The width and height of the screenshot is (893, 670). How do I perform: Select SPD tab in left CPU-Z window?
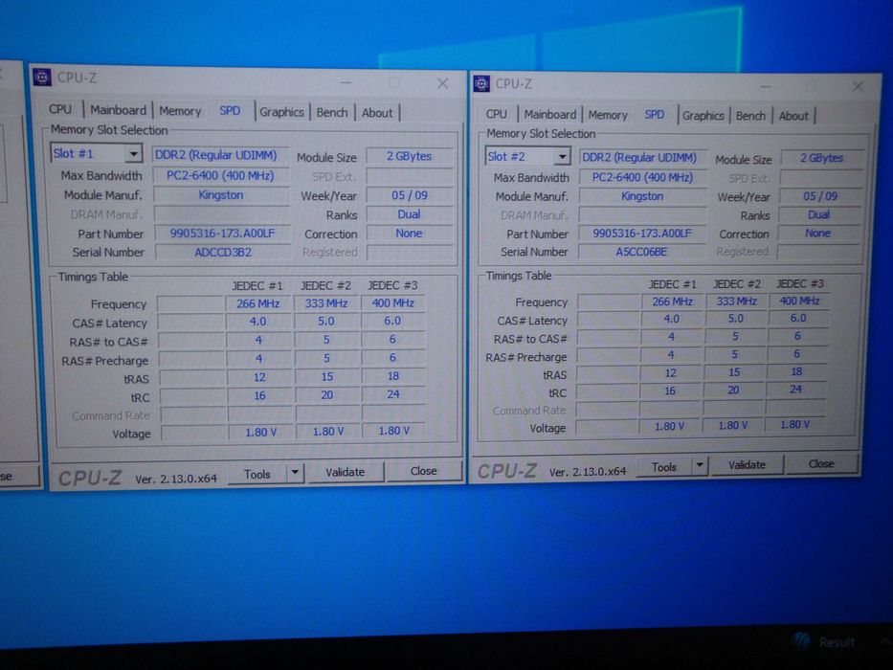click(x=230, y=111)
